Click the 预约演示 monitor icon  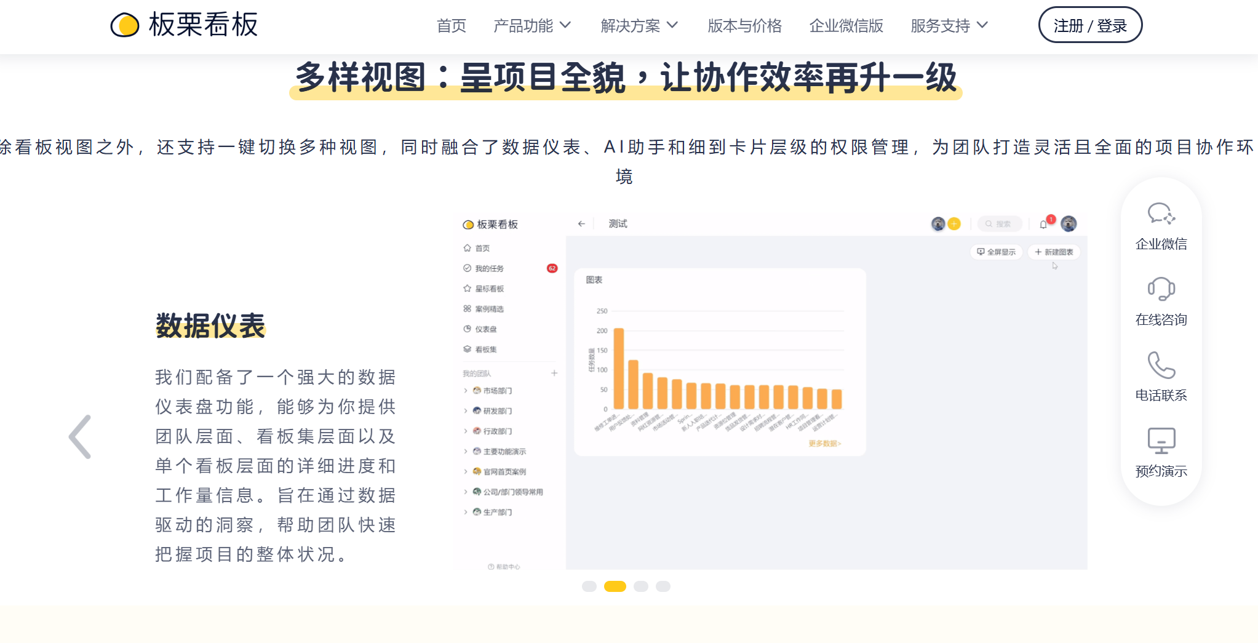click(x=1161, y=441)
